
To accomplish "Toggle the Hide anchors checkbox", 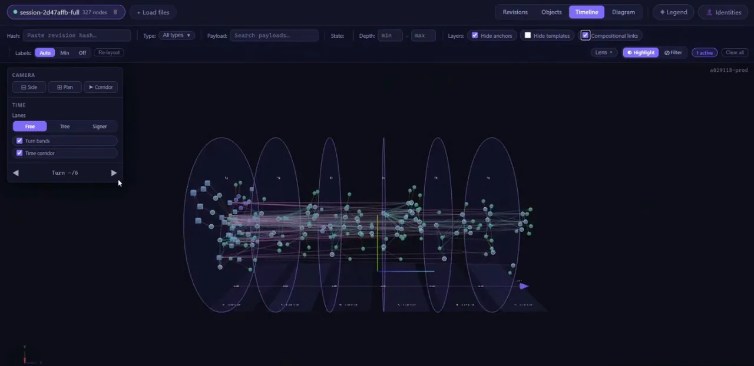I will point(475,35).
